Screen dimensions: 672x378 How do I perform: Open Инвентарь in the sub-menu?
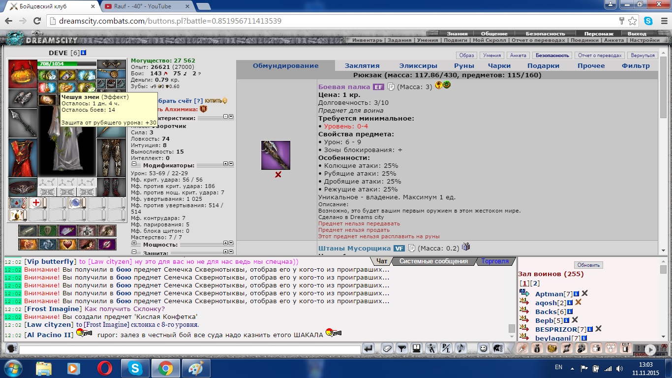click(367, 40)
